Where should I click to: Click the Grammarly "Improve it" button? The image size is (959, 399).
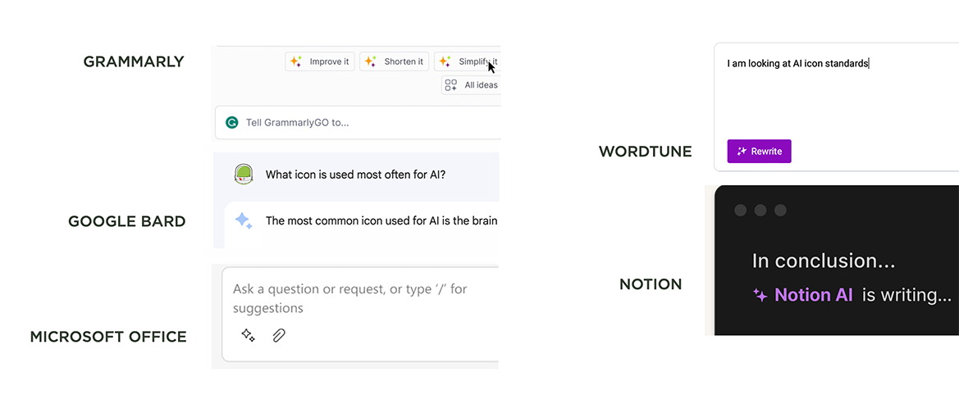point(320,61)
